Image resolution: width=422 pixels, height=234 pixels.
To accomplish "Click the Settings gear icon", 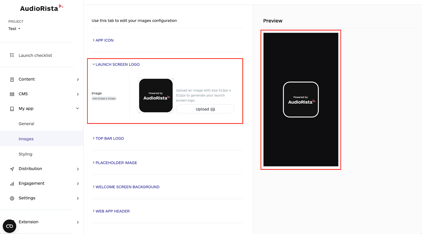I will [12, 198].
